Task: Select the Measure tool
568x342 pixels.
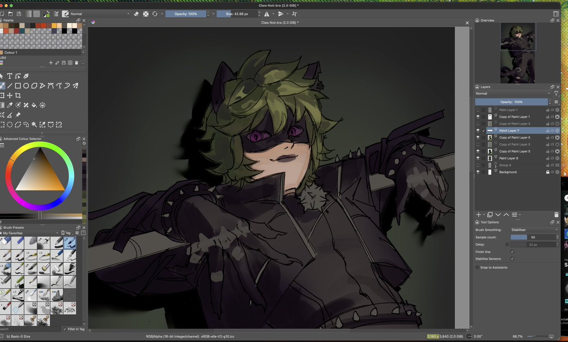Action: point(9,115)
